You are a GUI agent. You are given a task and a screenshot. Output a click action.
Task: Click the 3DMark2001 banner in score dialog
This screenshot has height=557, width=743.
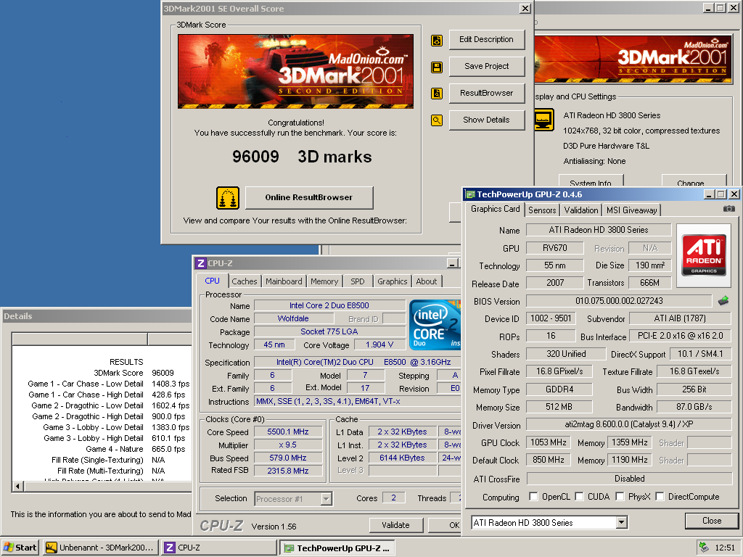[x=296, y=72]
